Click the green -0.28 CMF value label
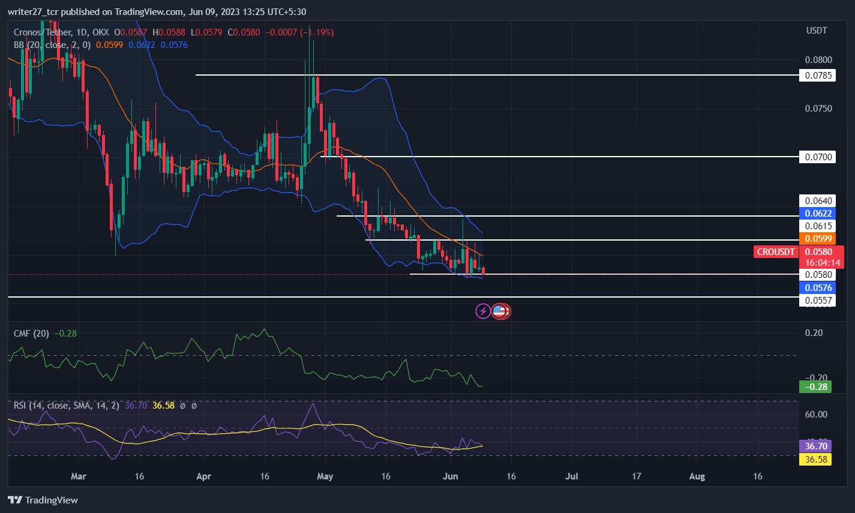 click(x=815, y=387)
